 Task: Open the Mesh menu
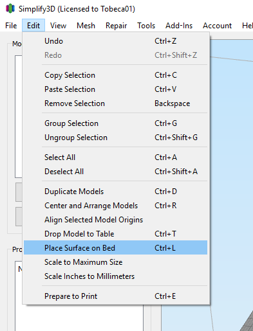click(x=86, y=26)
